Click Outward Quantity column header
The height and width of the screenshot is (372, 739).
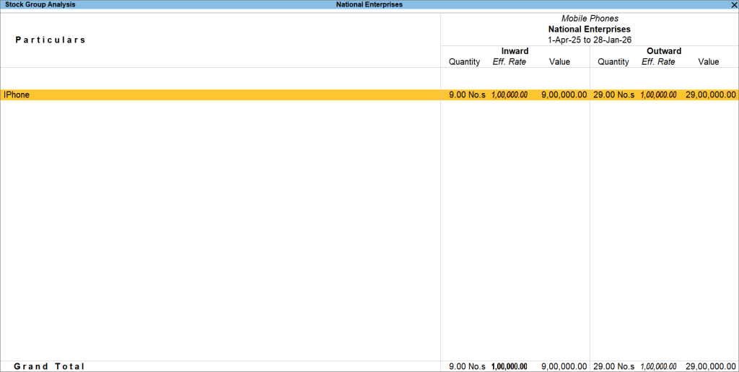pyautogui.click(x=613, y=62)
